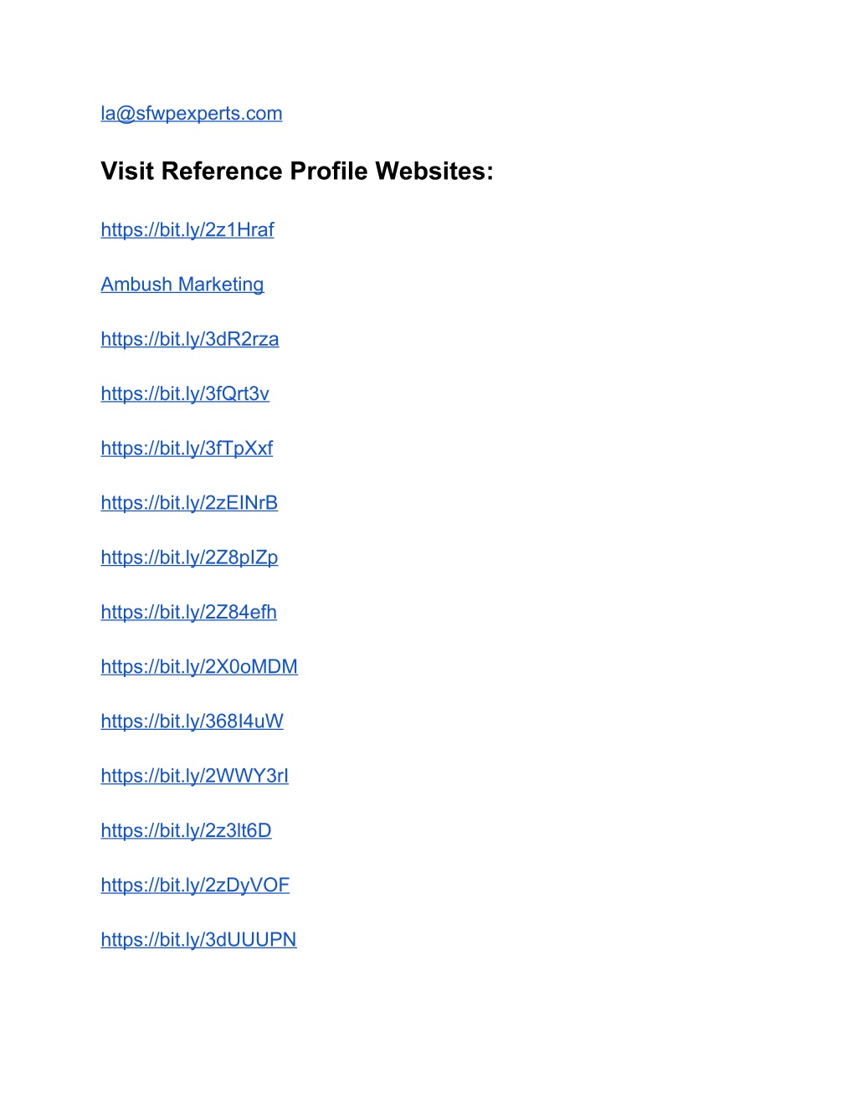Visit link https://bit.ly/368I4uW
Screen dimensions: 857x1109
click(x=192, y=721)
